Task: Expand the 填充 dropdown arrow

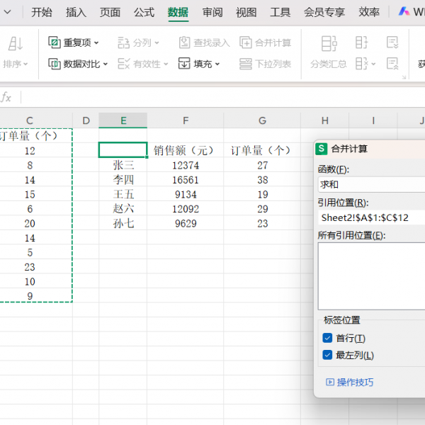Action: point(217,64)
